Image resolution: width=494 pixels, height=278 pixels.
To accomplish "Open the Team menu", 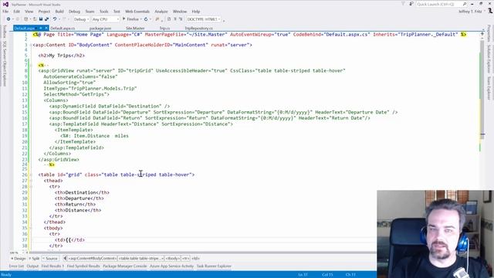I will (x=90, y=12).
